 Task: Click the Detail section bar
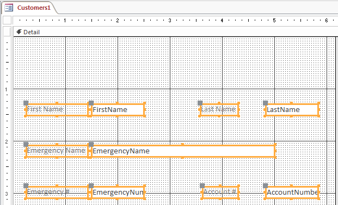coord(175,32)
